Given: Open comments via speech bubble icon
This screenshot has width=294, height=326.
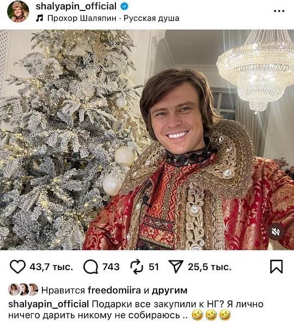Looking at the screenshot, I should coord(90,267).
